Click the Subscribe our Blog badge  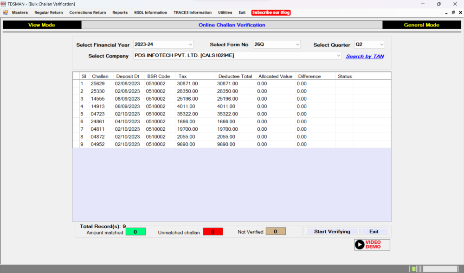tap(271, 13)
